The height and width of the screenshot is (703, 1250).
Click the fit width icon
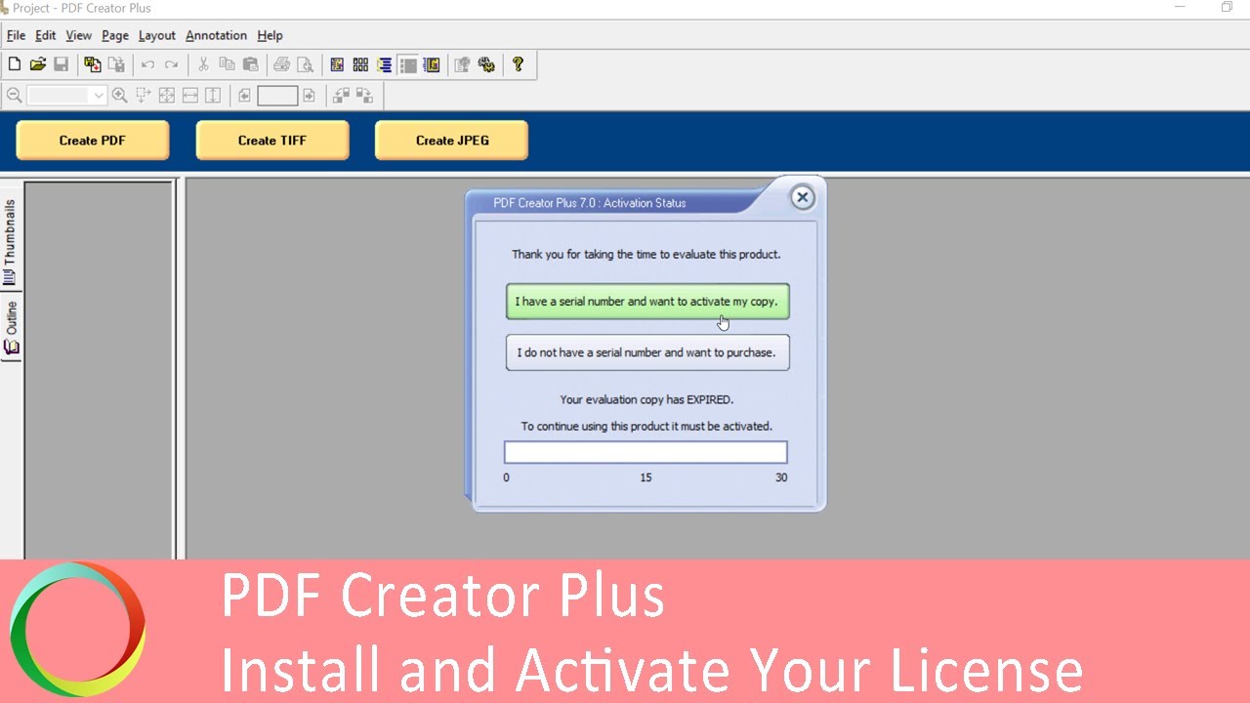189,95
